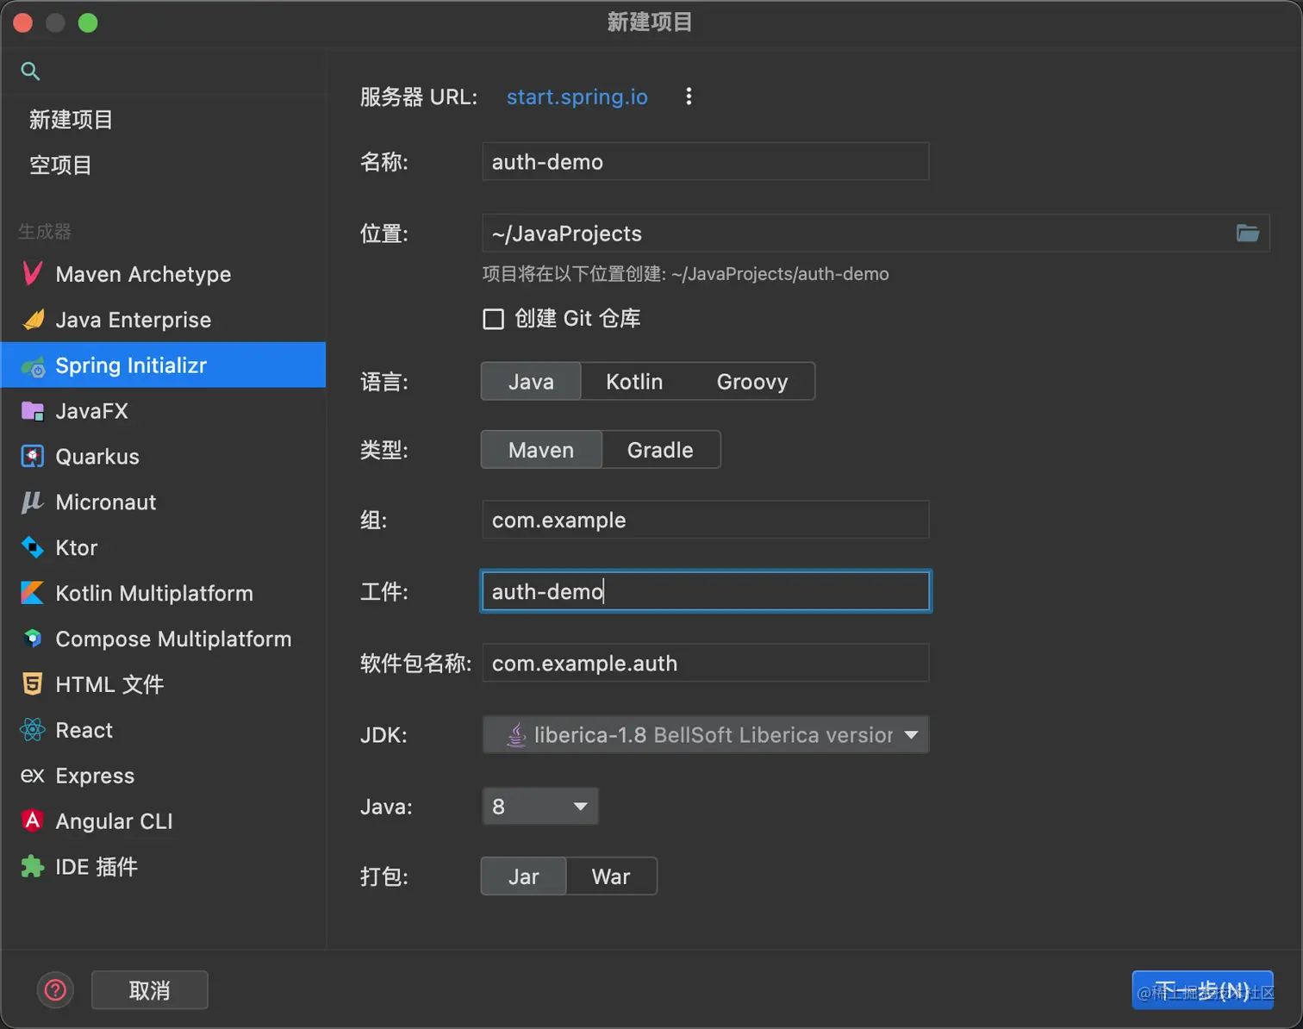Click the Spring Initializr generator icon
Screen dimensions: 1303x1029
pos(33,366)
